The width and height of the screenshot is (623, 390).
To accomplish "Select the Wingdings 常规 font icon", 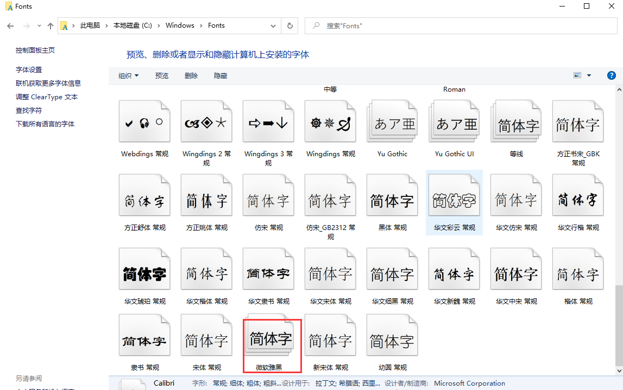I will click(x=331, y=122).
